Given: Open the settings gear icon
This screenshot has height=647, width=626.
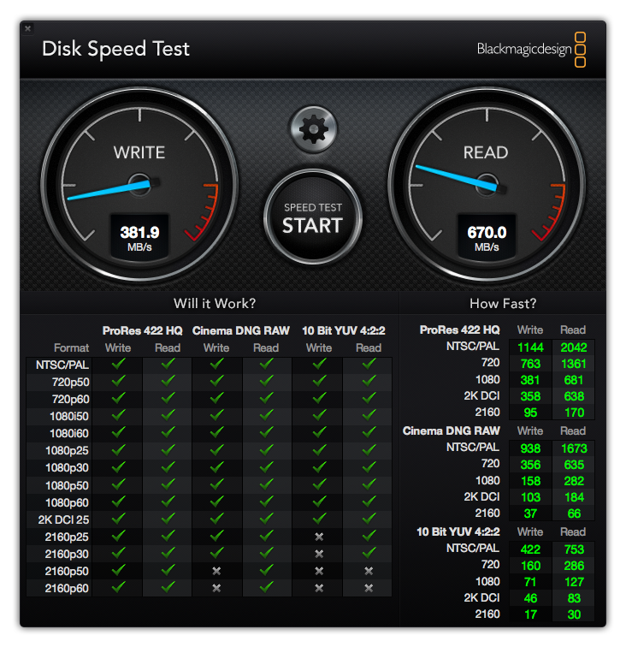Looking at the screenshot, I should pyautogui.click(x=314, y=129).
